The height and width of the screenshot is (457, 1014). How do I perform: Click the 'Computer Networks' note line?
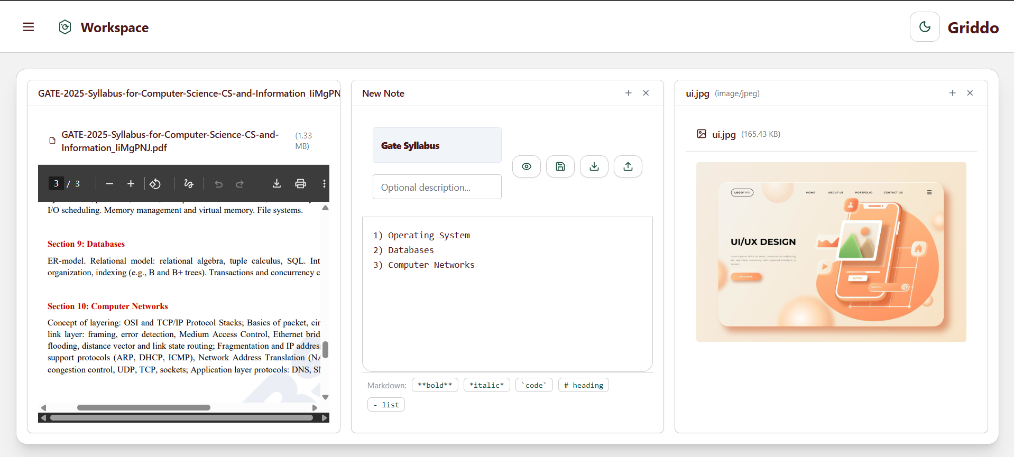pyautogui.click(x=431, y=265)
